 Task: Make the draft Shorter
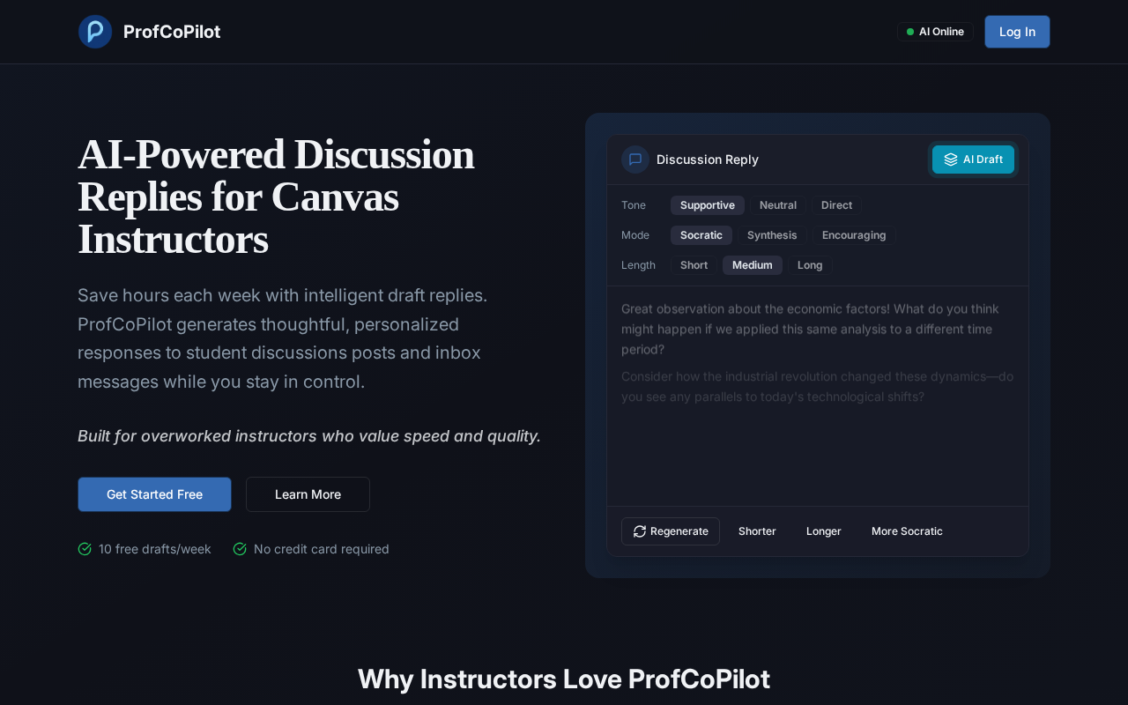[x=757, y=531]
